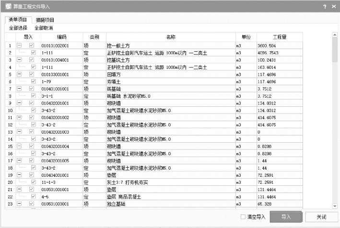Collapse row 1 挖一般土方 tree node

coord(19,46)
